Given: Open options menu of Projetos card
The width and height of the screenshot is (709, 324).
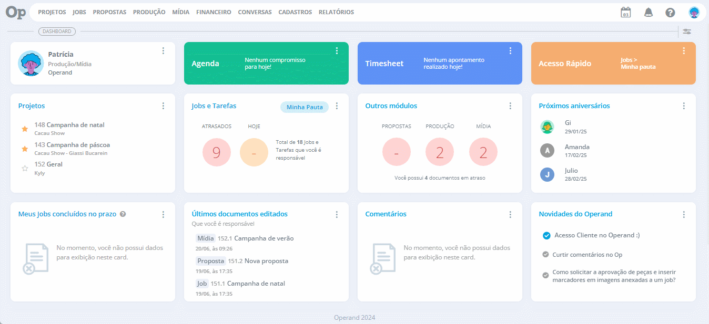Looking at the screenshot, I should (x=163, y=106).
